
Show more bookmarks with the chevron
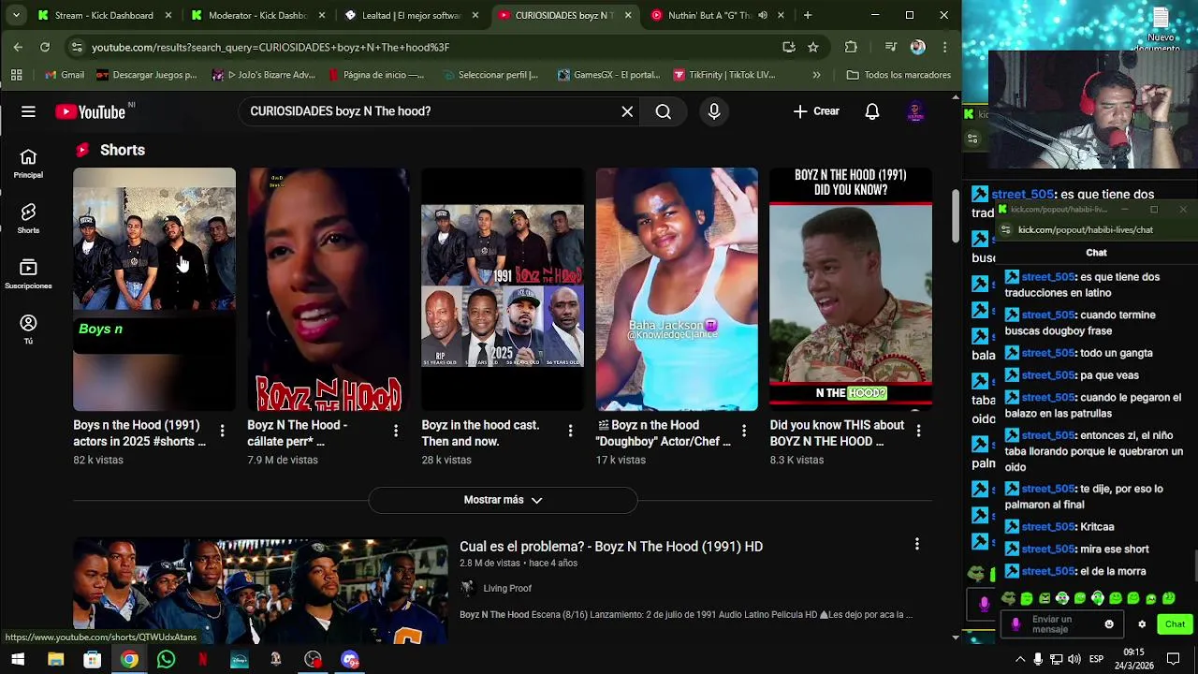tap(816, 75)
